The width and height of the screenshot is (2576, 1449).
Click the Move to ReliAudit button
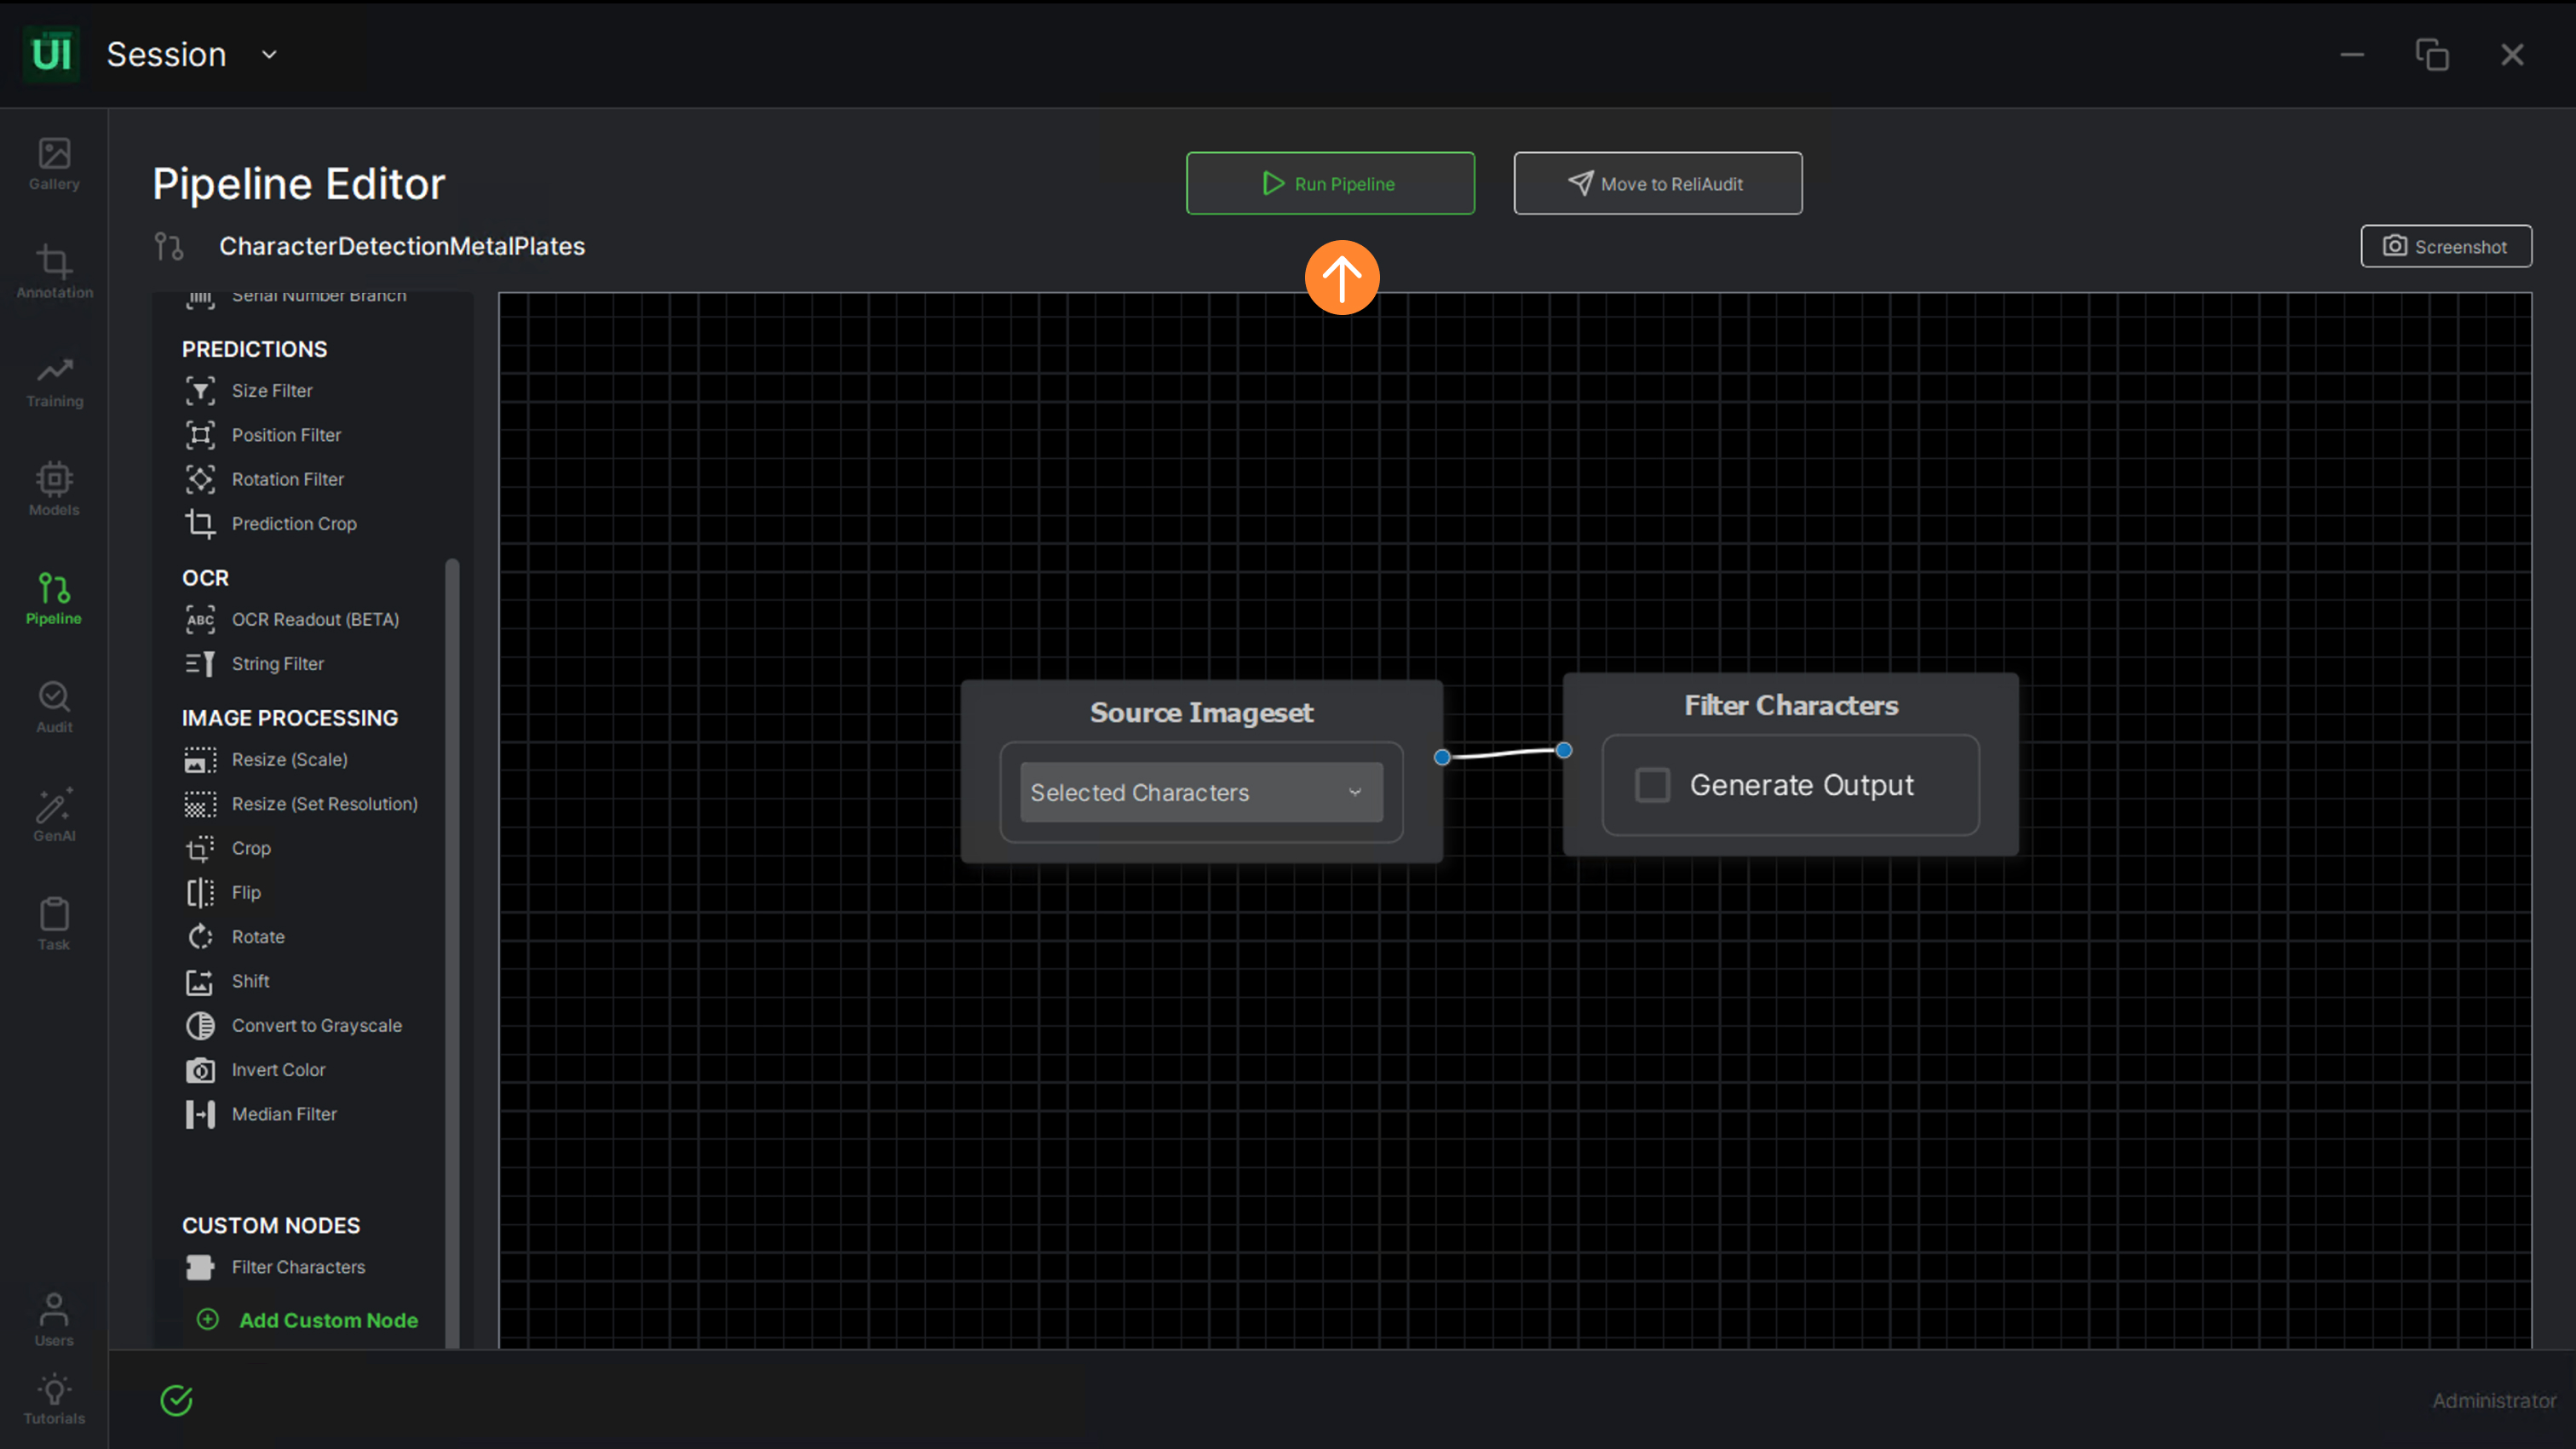pyautogui.click(x=1657, y=184)
